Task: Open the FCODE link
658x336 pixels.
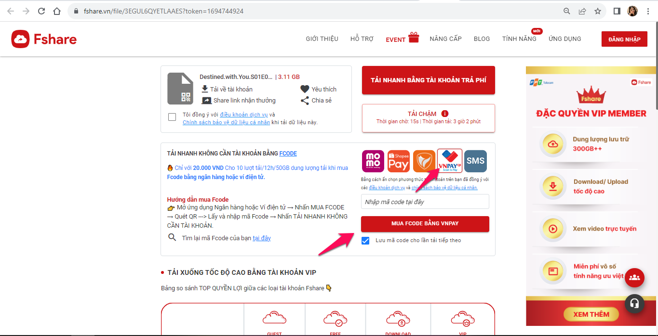Action: 288,154
